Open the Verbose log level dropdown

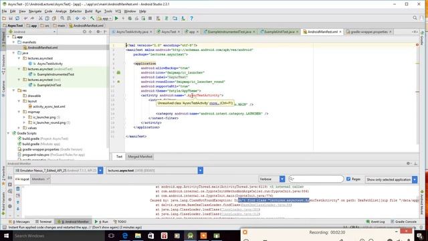282,179
